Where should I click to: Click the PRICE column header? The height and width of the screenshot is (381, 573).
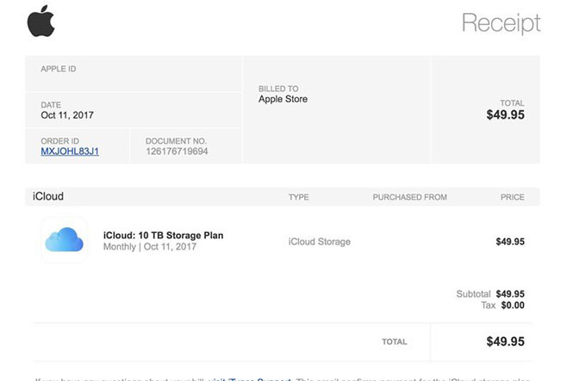[x=513, y=197]
